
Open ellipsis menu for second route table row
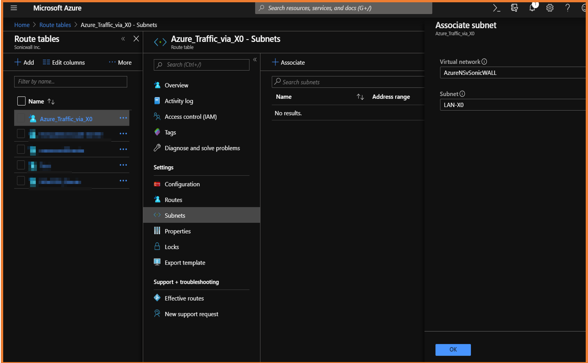click(x=123, y=134)
